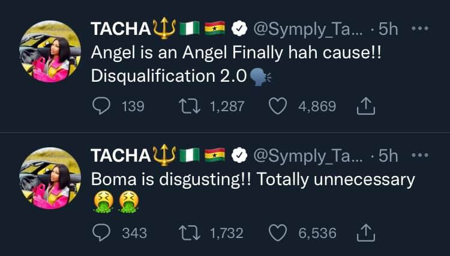Click the TACHA display name on first tweet
The width and height of the screenshot is (450, 256).
(x=120, y=29)
